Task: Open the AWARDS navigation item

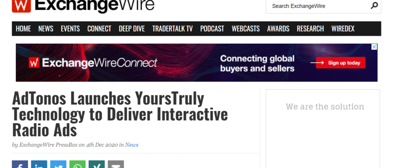Action: pos(278,29)
